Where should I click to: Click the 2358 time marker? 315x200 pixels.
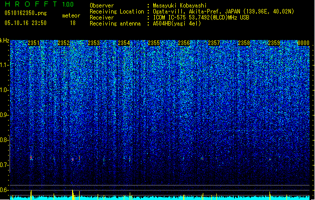[244, 43]
